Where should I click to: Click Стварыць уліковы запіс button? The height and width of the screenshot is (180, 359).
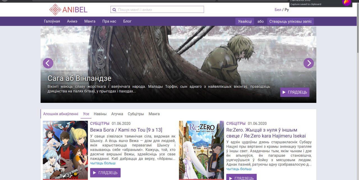click(290, 22)
